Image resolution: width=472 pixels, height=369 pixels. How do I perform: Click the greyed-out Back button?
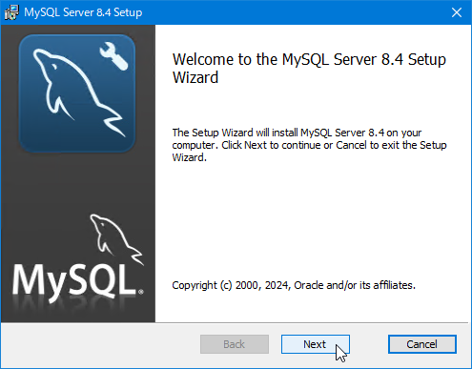(x=235, y=344)
